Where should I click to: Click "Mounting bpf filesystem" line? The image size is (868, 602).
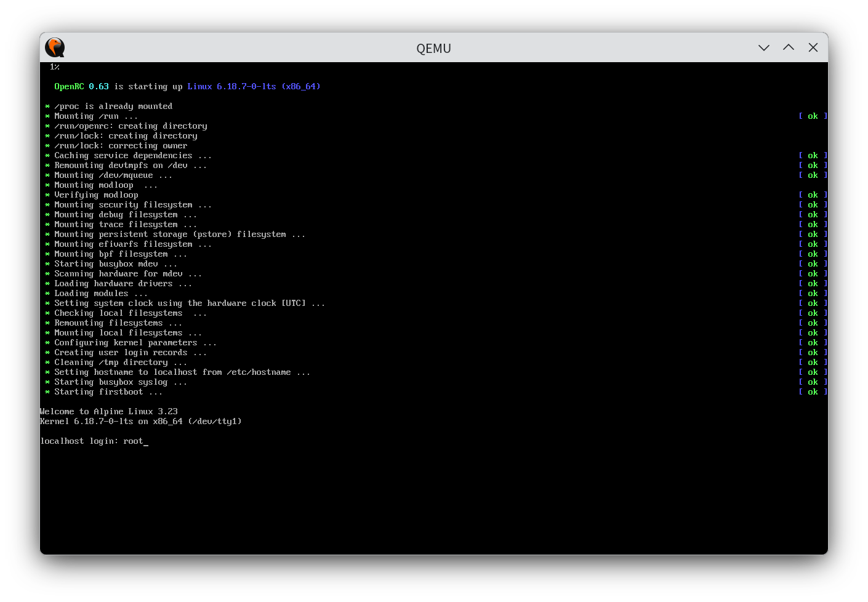(x=121, y=254)
